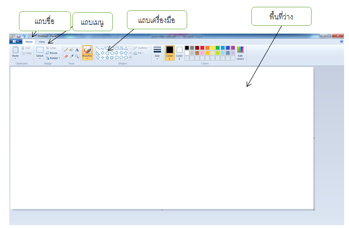Screen dimensions: 349x228
Task: Choose the Eraser tool
Action: 66,57
